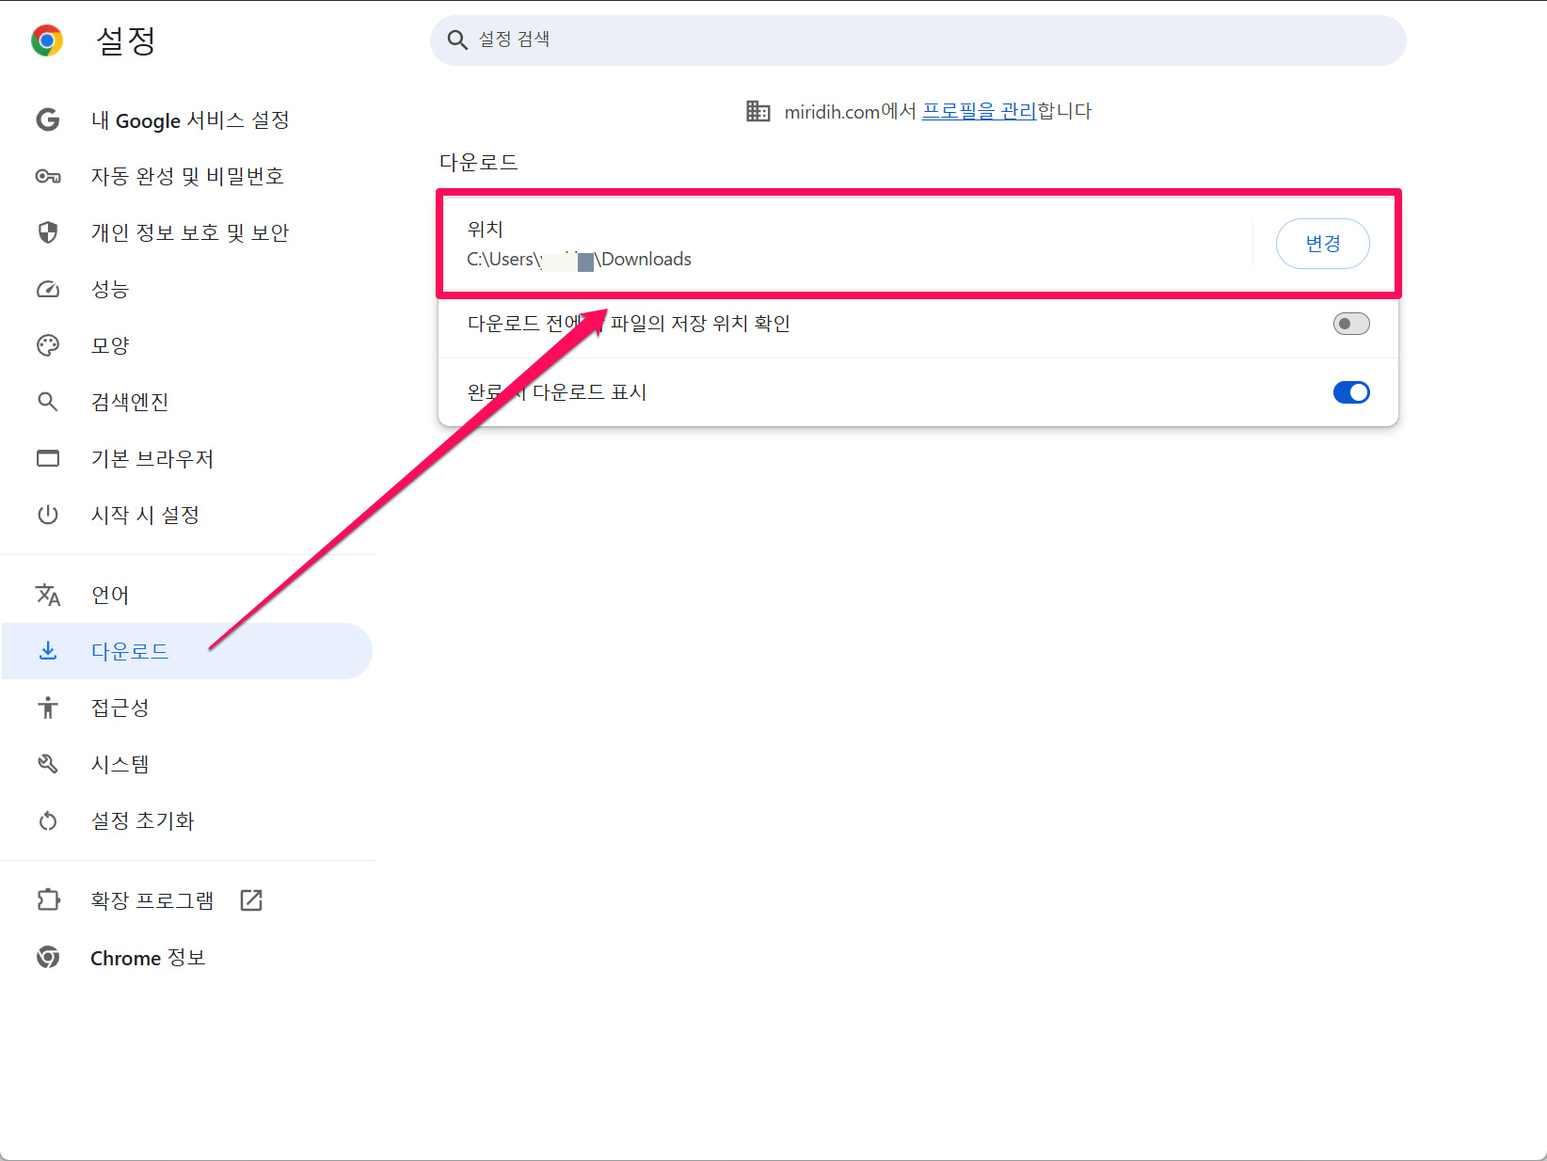Image resolution: width=1547 pixels, height=1161 pixels.
Task: Click the key icon for 자동 완성 및 비밀번호
Action: point(48,176)
